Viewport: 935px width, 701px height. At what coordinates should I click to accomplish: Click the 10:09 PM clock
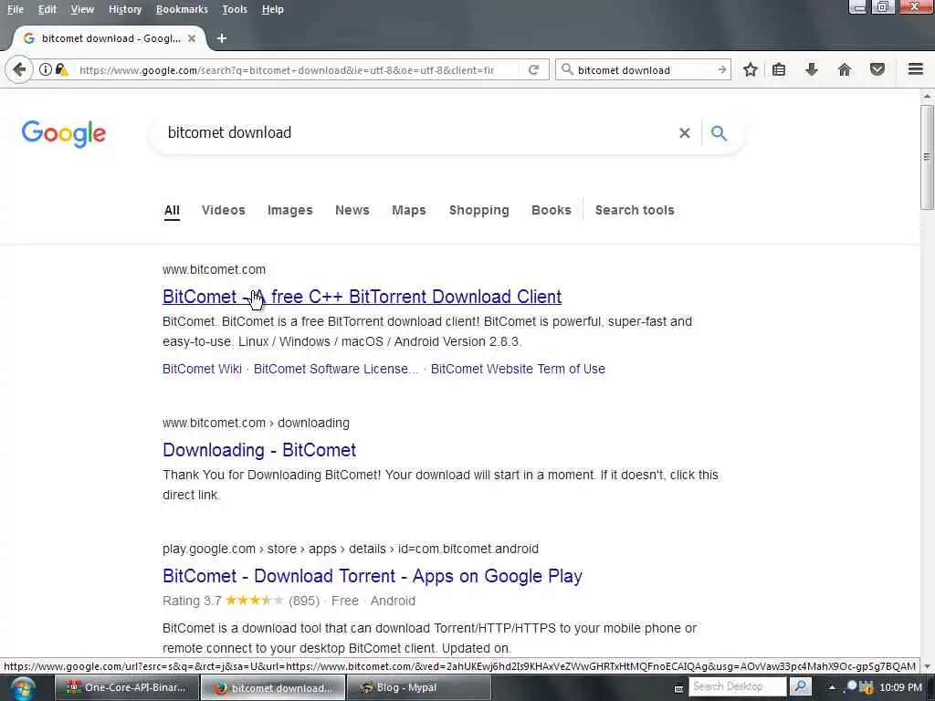[900, 688]
